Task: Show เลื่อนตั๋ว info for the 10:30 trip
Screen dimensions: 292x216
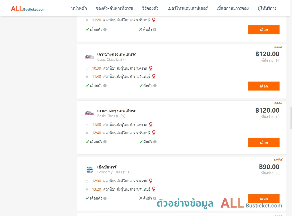Action: (x=105, y=86)
